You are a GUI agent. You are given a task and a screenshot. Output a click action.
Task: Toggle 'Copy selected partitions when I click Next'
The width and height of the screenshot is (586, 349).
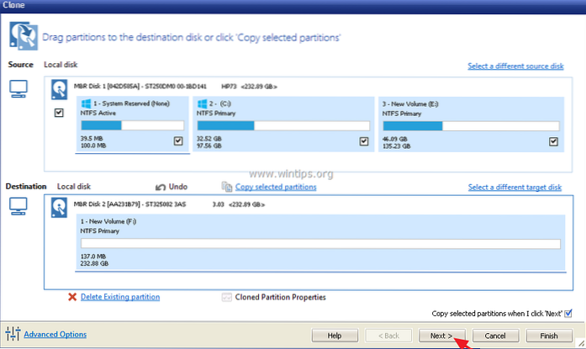coord(568,313)
